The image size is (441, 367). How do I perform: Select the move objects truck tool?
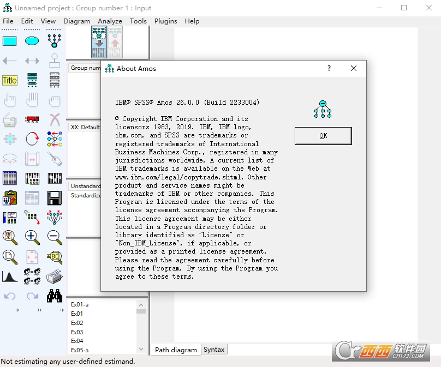point(32,119)
